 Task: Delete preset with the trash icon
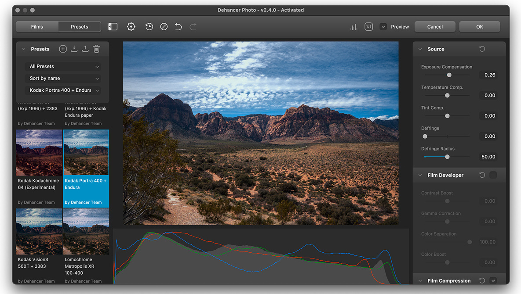[x=96, y=49]
